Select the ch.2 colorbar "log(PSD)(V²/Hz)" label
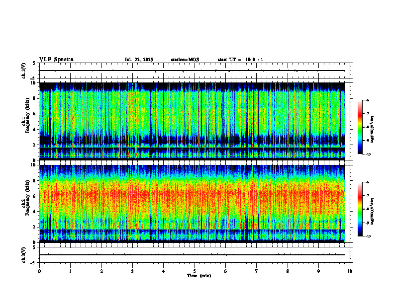The width and height of the screenshot is (394, 304). pyautogui.click(x=373, y=211)
